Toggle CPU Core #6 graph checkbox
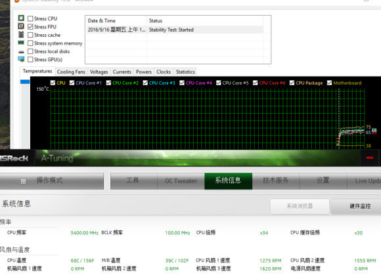381x277 pixels. pos(255,83)
